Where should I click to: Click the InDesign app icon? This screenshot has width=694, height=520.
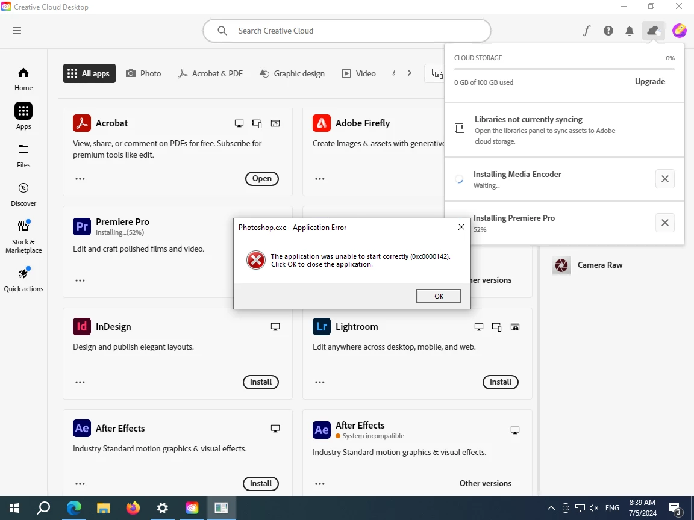tap(82, 326)
